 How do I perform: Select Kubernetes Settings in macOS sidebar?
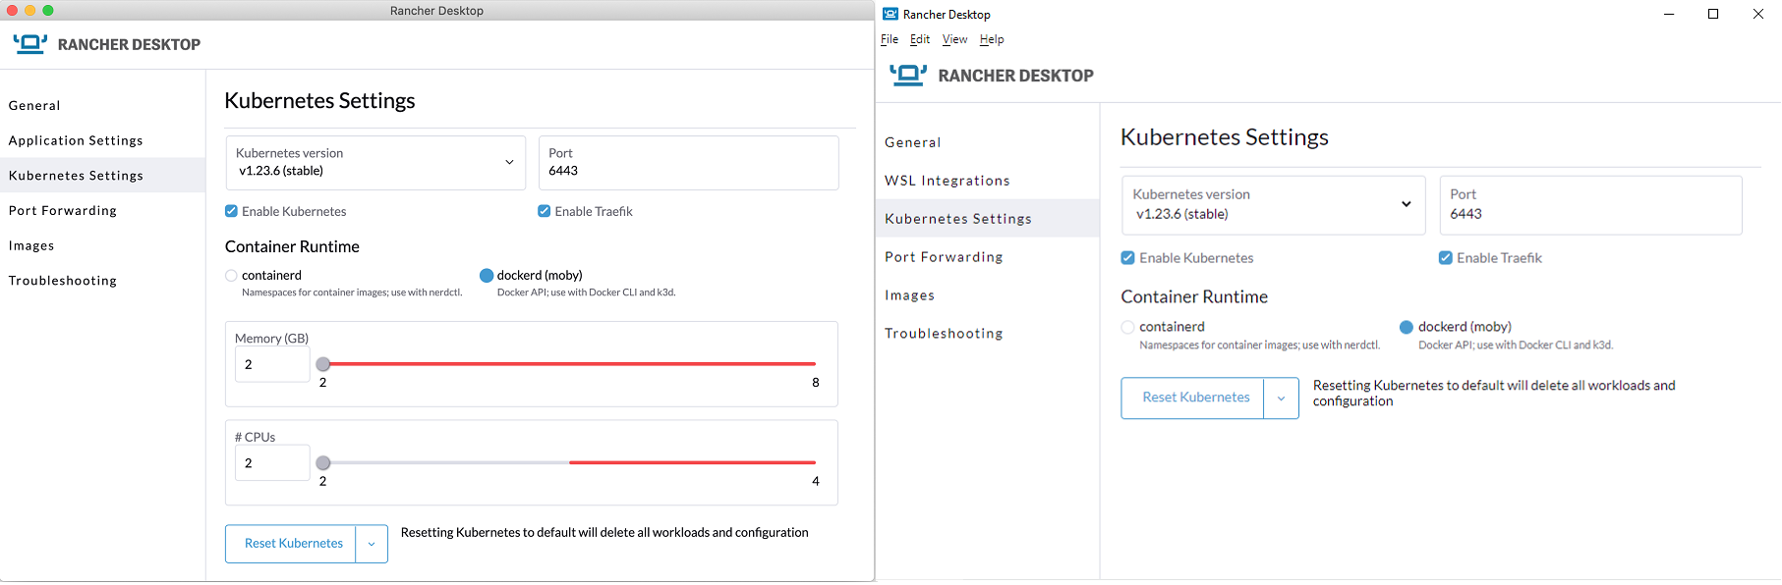tap(102, 176)
